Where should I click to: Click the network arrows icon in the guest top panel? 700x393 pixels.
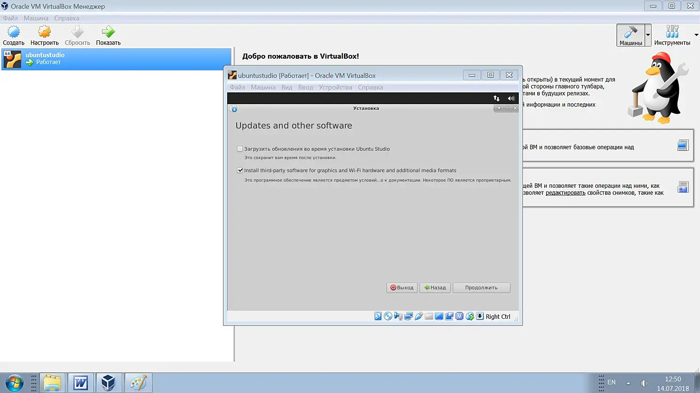(496, 98)
